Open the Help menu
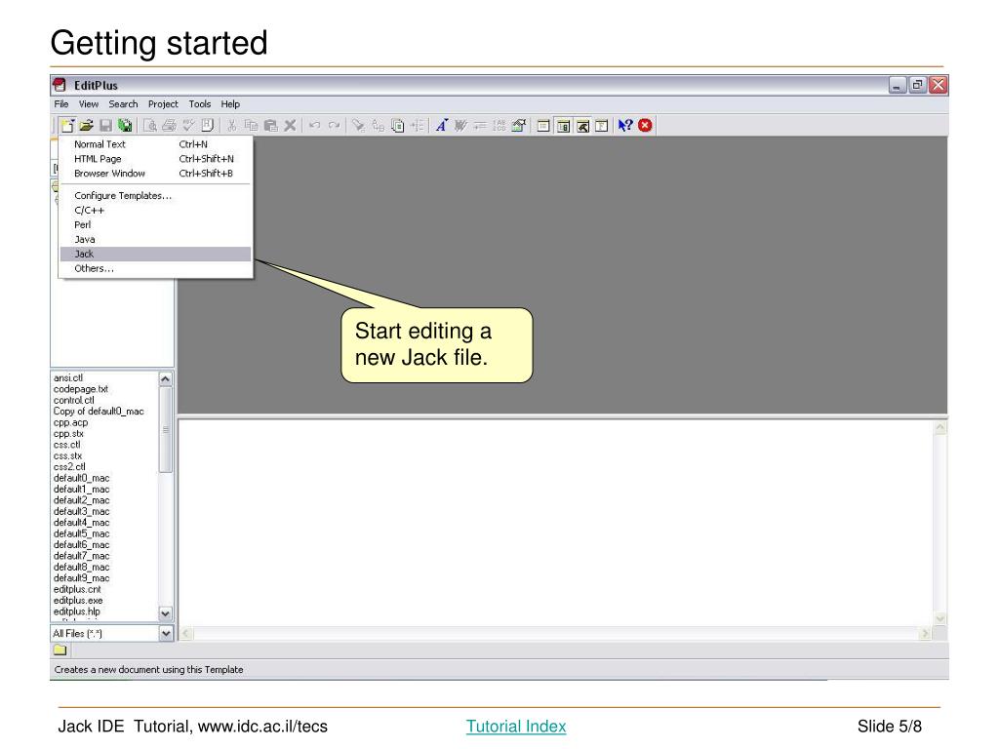Screen dimensions: 999x749 (230, 103)
